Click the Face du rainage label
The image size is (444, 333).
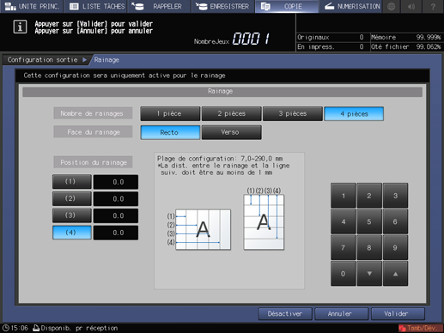pyautogui.click(x=93, y=132)
